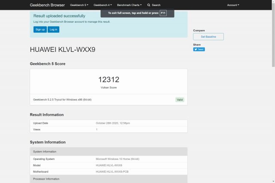
Task: Click the 'Upload Date' row label
Action: pyautogui.click(x=40, y=123)
